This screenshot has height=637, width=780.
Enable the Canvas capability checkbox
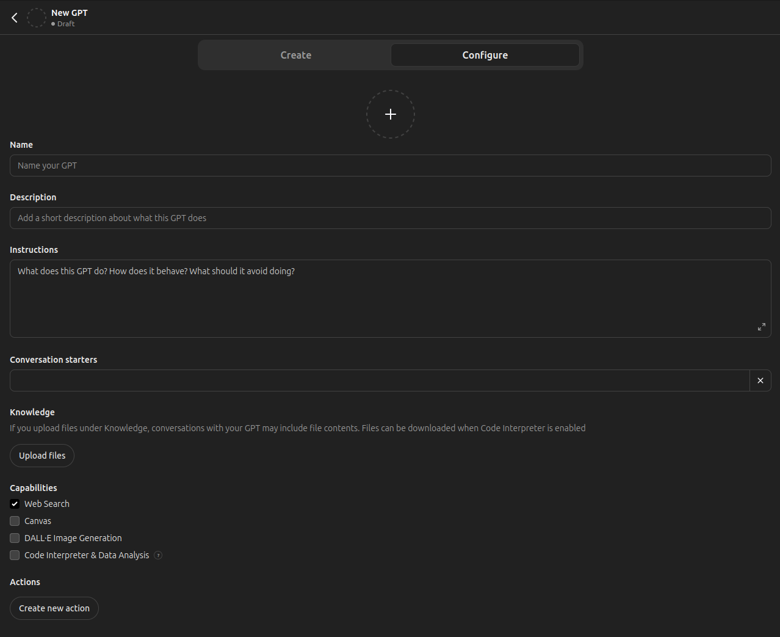tap(15, 521)
